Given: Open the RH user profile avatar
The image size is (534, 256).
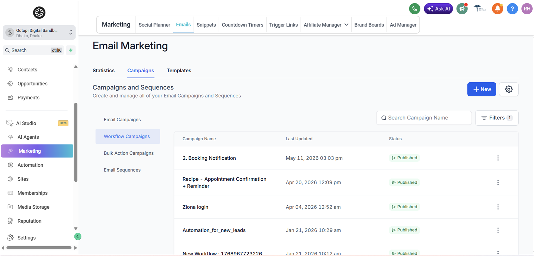Looking at the screenshot, I should 527,9.
